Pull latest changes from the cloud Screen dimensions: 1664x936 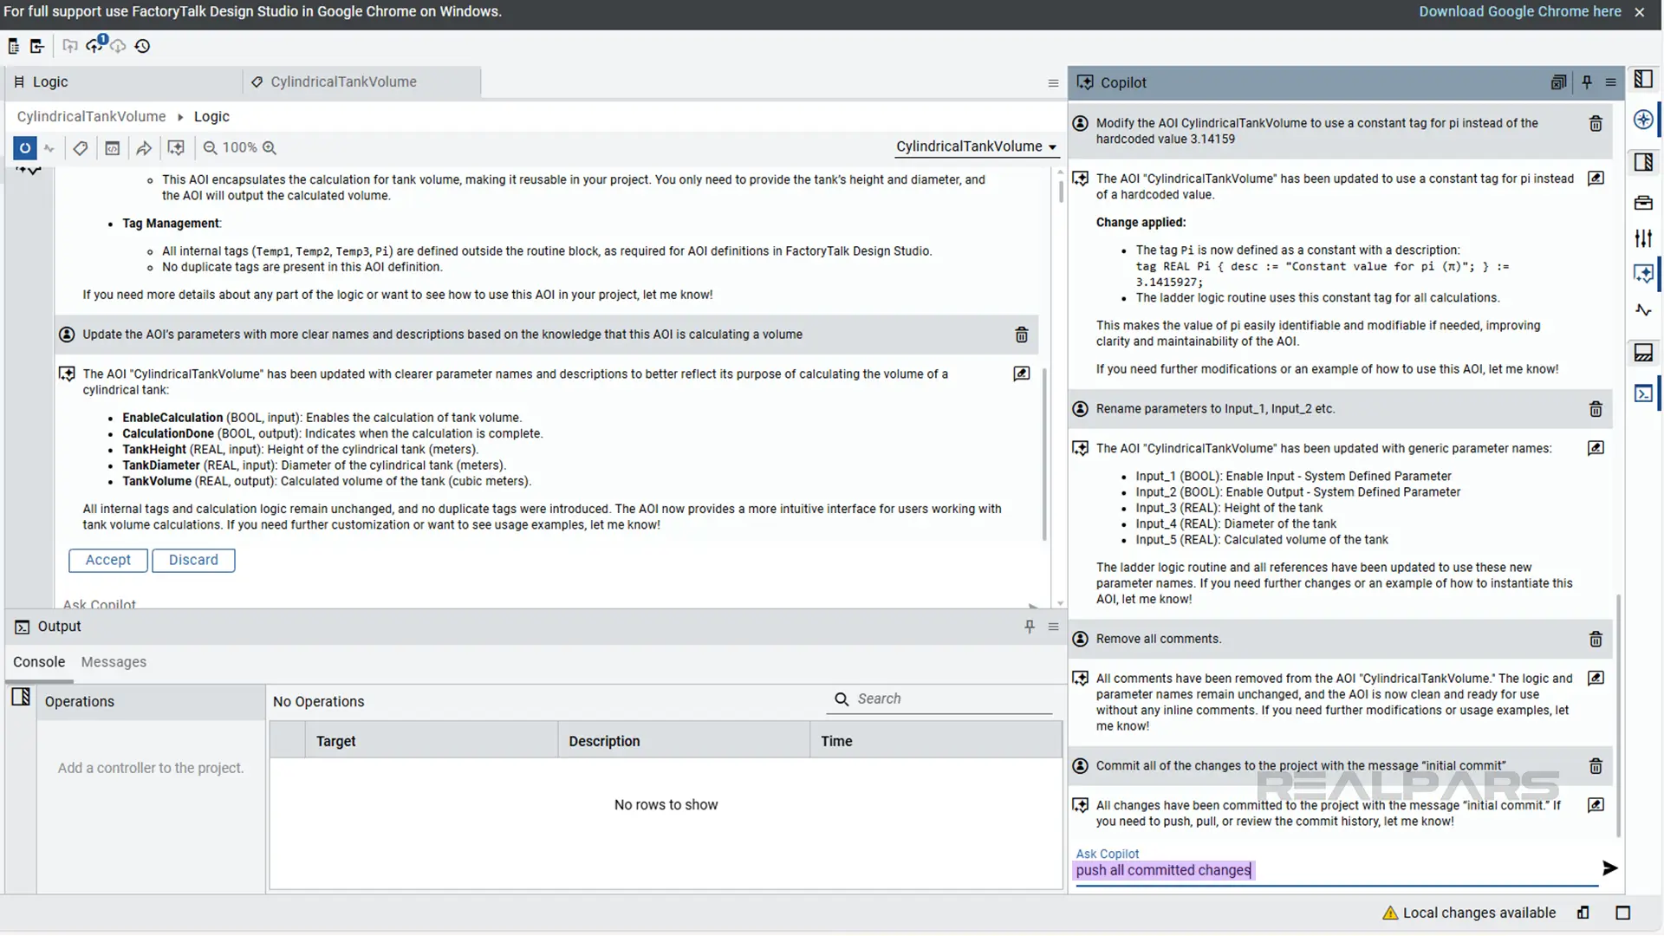pyautogui.click(x=118, y=46)
